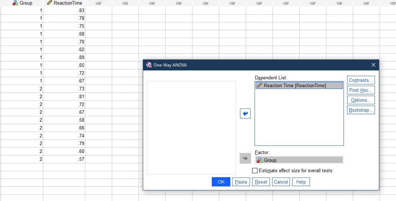Cancel the One-Way ANOVA dialog
Viewport: 396px width, 201px height.
click(x=281, y=182)
